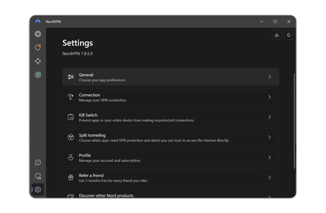Maximize the NordVPN window
Viewport: 326px width, 213px height.
click(x=275, y=22)
